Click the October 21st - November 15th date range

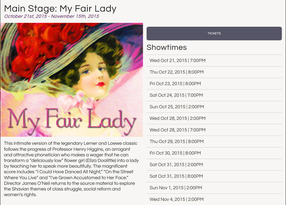(51, 16)
